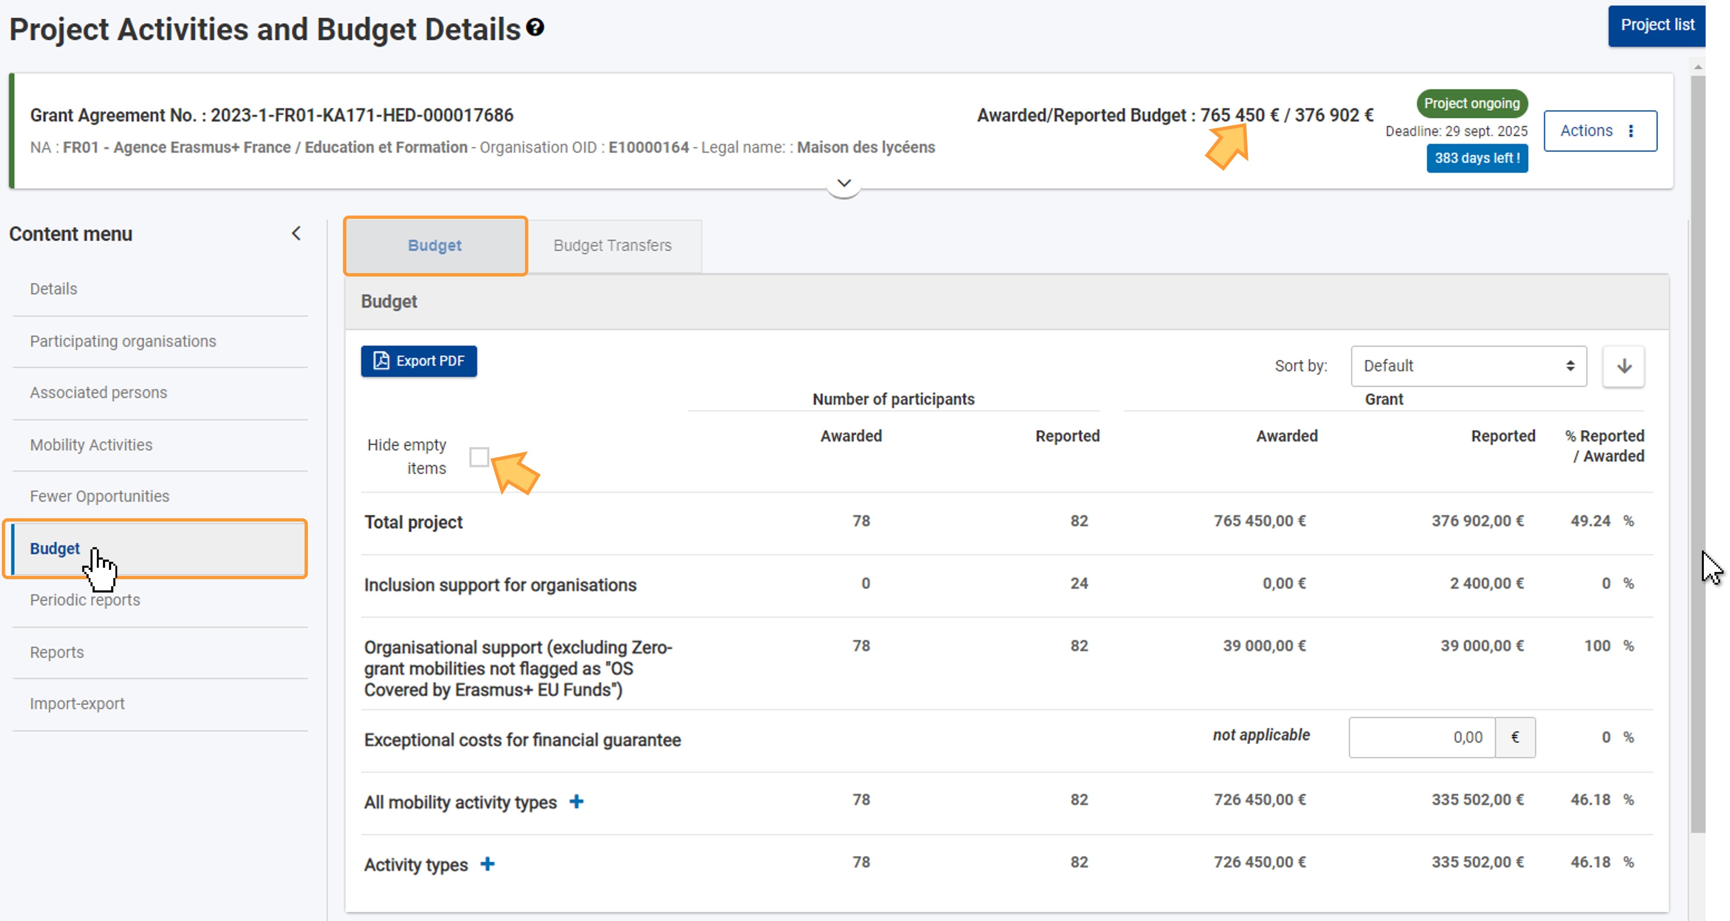The height and width of the screenshot is (921, 1730).
Task: Click the 383 days left badge
Action: point(1477,158)
